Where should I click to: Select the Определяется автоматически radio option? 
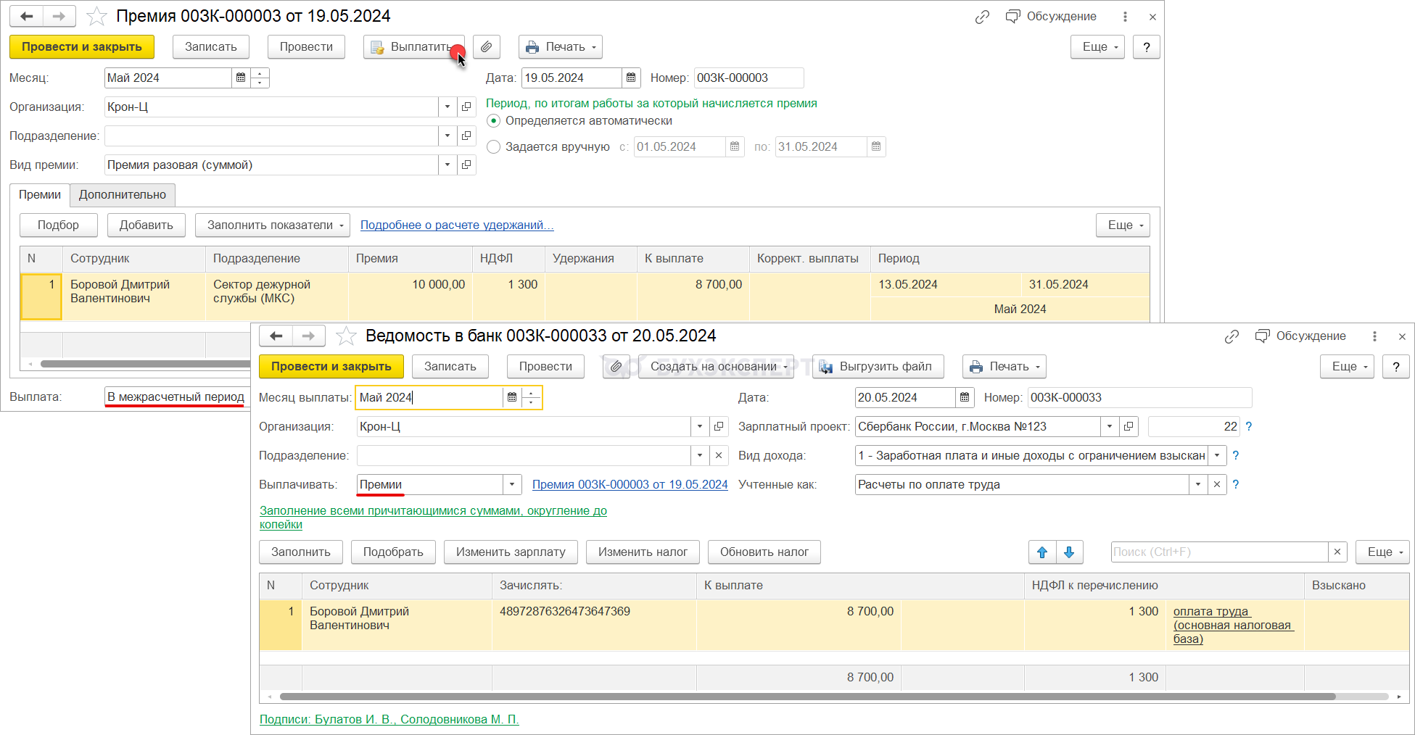[x=494, y=121]
